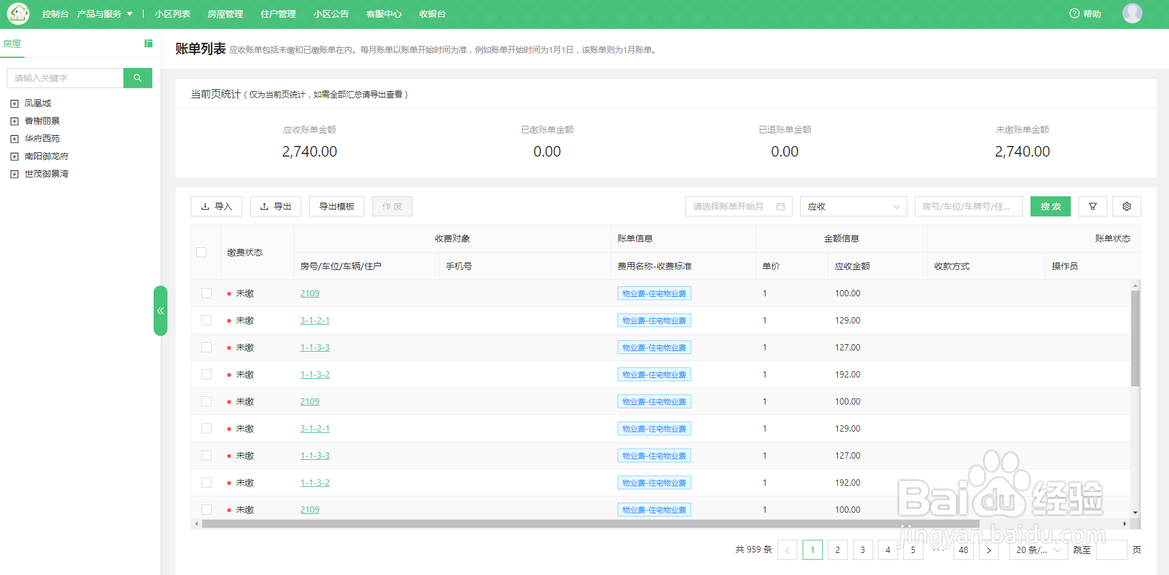Click the house logo at top left
The height and width of the screenshot is (575, 1169).
(x=18, y=13)
